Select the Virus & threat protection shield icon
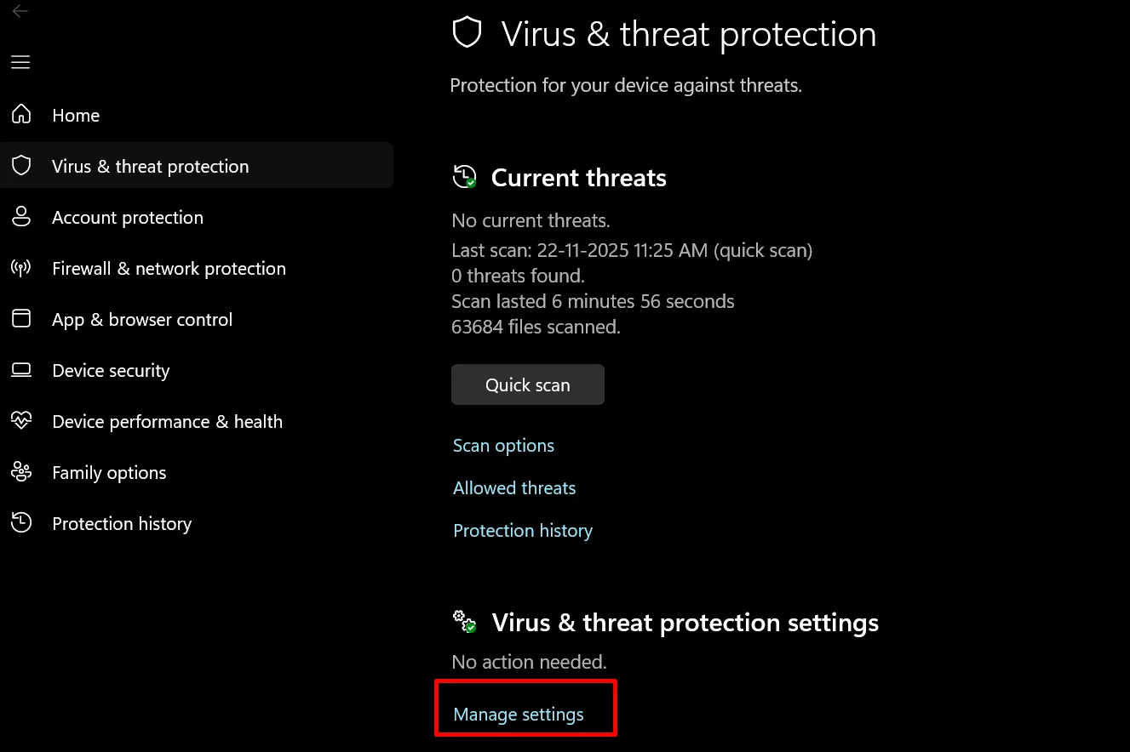Viewport: 1130px width, 752px height. (x=21, y=165)
